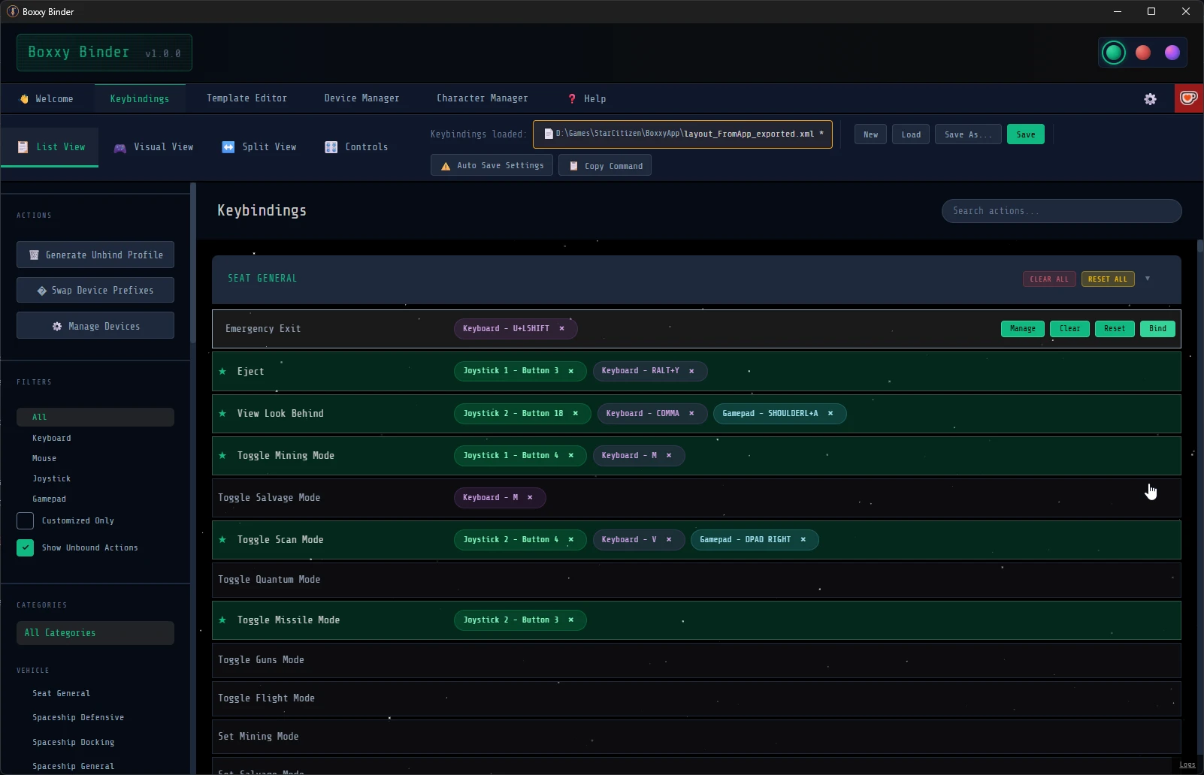
Task: Open the Character Manager tab
Action: click(483, 98)
